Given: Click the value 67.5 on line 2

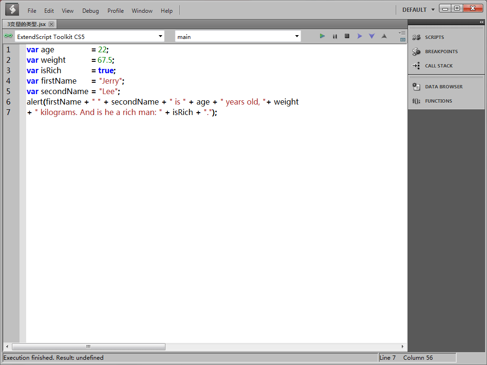Looking at the screenshot, I should point(105,60).
